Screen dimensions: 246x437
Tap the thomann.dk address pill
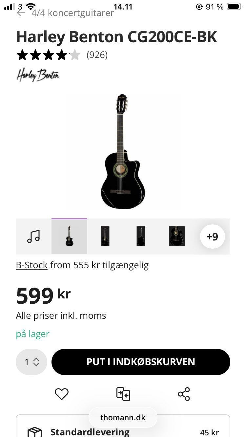pos(123,418)
